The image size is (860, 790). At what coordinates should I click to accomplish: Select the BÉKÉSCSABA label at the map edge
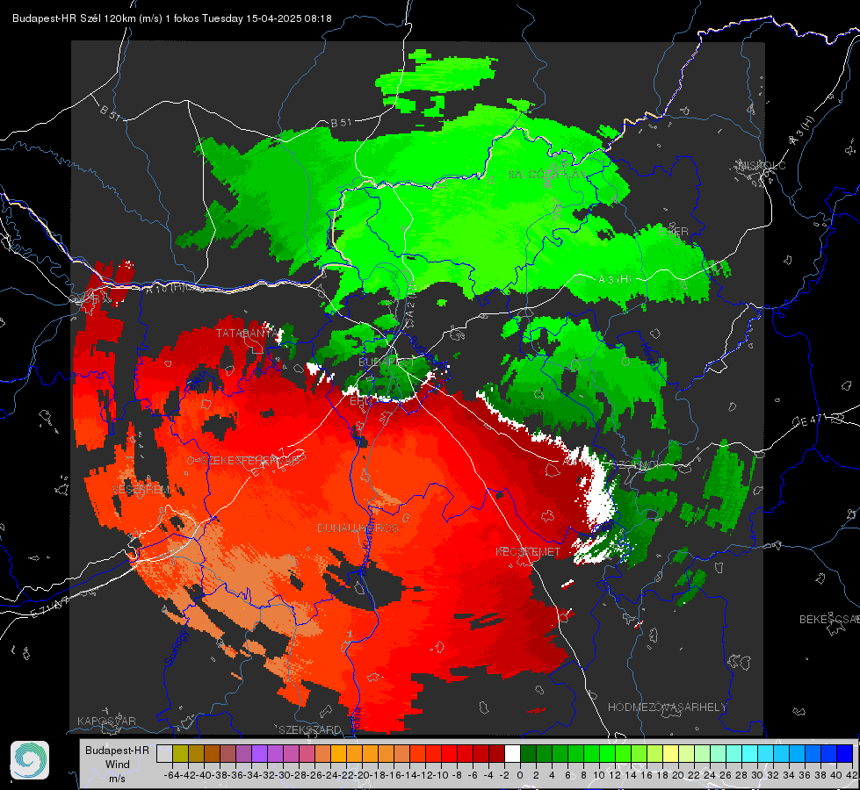coord(829,619)
